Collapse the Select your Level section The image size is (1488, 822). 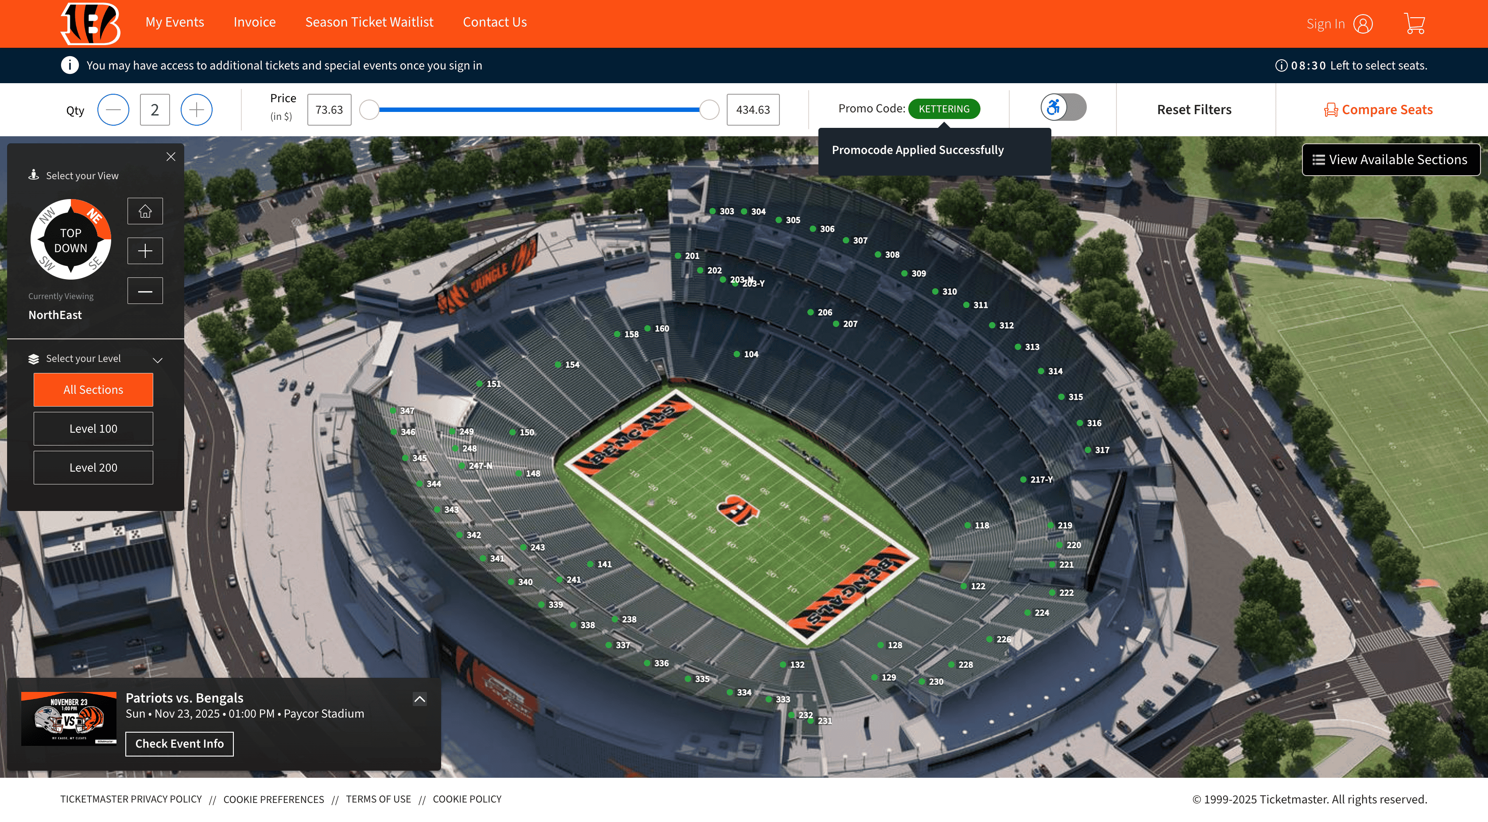click(x=157, y=360)
